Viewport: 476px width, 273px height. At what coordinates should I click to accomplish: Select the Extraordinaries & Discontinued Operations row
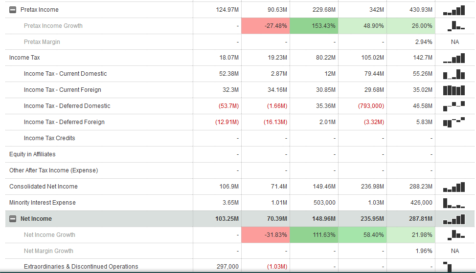[x=81, y=267]
